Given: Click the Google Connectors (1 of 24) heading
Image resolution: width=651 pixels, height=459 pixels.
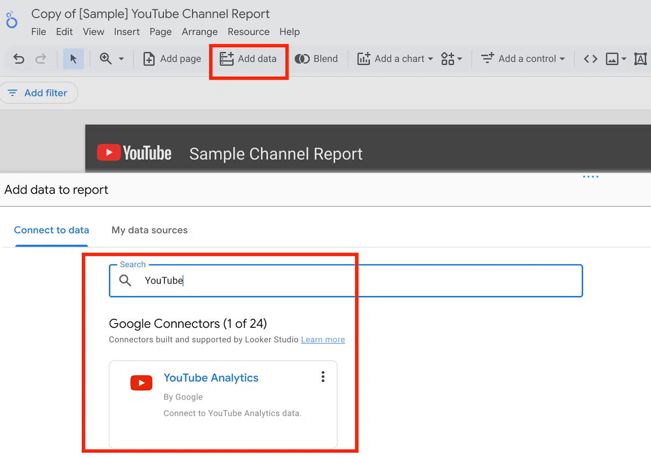Looking at the screenshot, I should pyautogui.click(x=188, y=324).
